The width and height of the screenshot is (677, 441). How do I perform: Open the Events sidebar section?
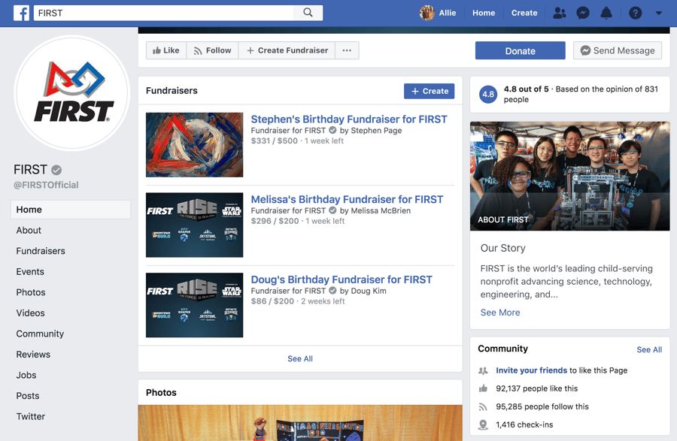pyautogui.click(x=30, y=271)
